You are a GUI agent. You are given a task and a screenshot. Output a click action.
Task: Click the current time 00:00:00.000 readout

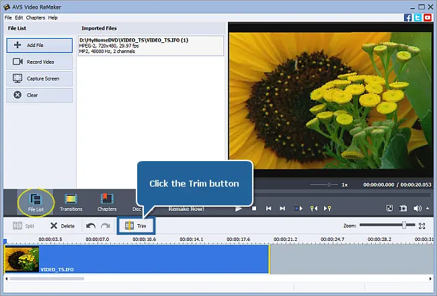(x=379, y=185)
